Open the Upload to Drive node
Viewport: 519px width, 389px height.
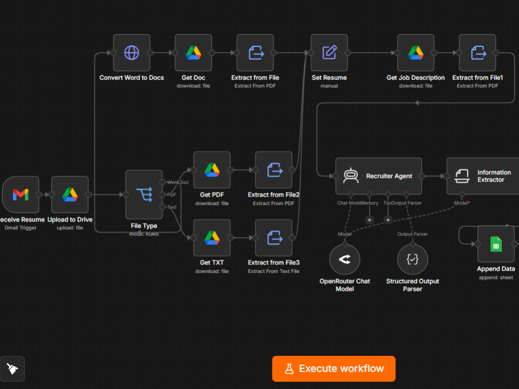pos(70,195)
